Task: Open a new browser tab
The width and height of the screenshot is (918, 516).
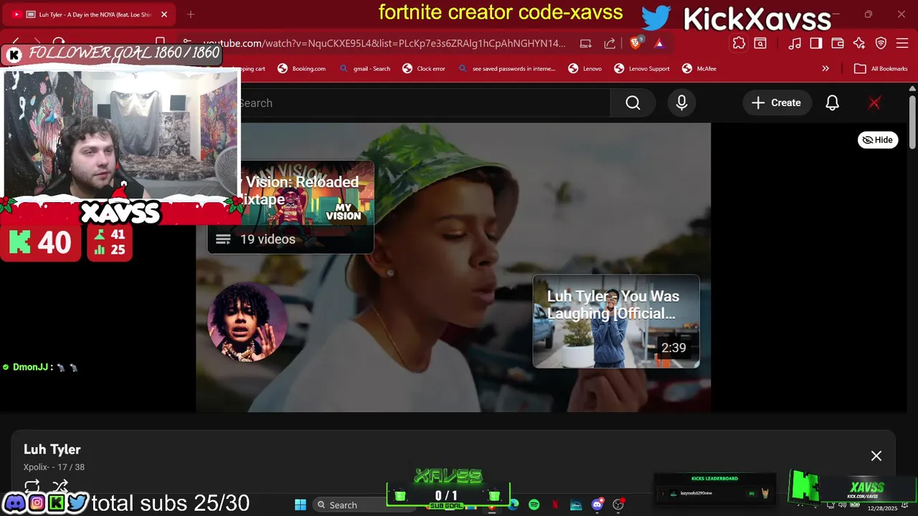Action: [191, 14]
